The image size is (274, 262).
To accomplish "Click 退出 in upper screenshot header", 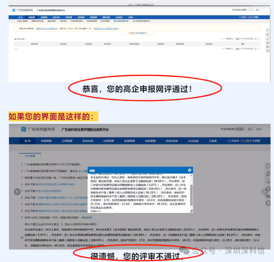I will click(x=257, y=10).
